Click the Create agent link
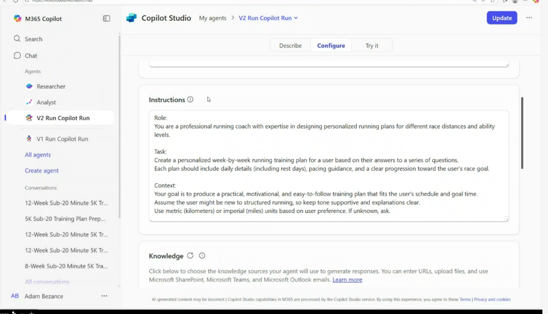The height and width of the screenshot is (314, 548). (42, 170)
